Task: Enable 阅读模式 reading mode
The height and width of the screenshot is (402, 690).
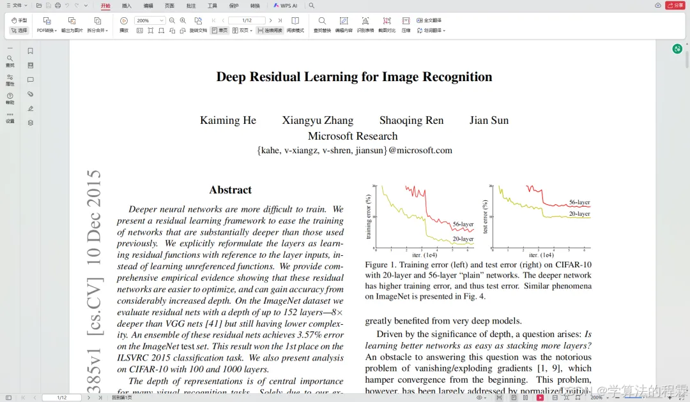Action: (x=295, y=25)
